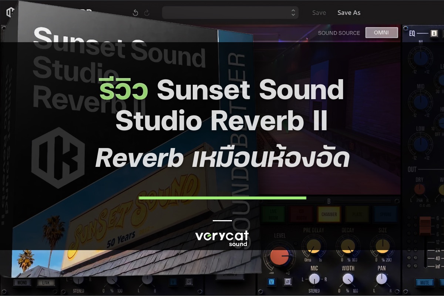The width and height of the screenshot is (444, 296).
Task: Toggle the phase invert button in bottom strip
Action: (189, 282)
